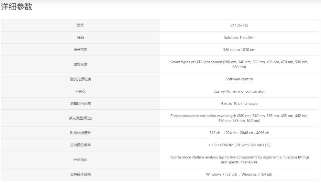
Task: Select the Czerny-Turner monochromator value
Action: pyautogui.click(x=239, y=91)
